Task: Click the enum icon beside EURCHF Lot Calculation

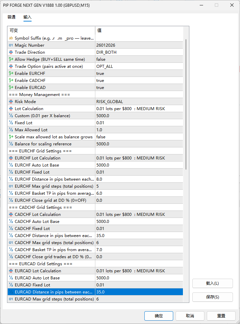Action: pyautogui.click(x=11, y=158)
